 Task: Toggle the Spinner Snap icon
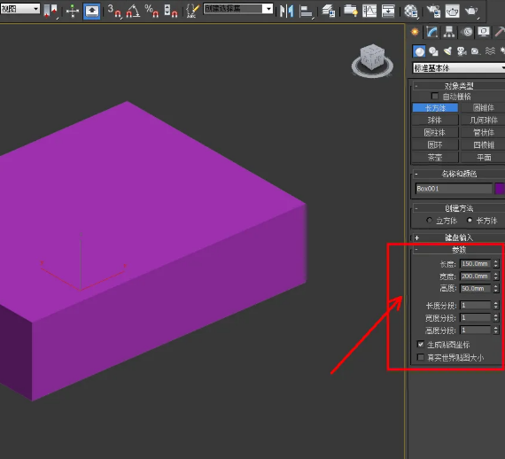pos(171,11)
